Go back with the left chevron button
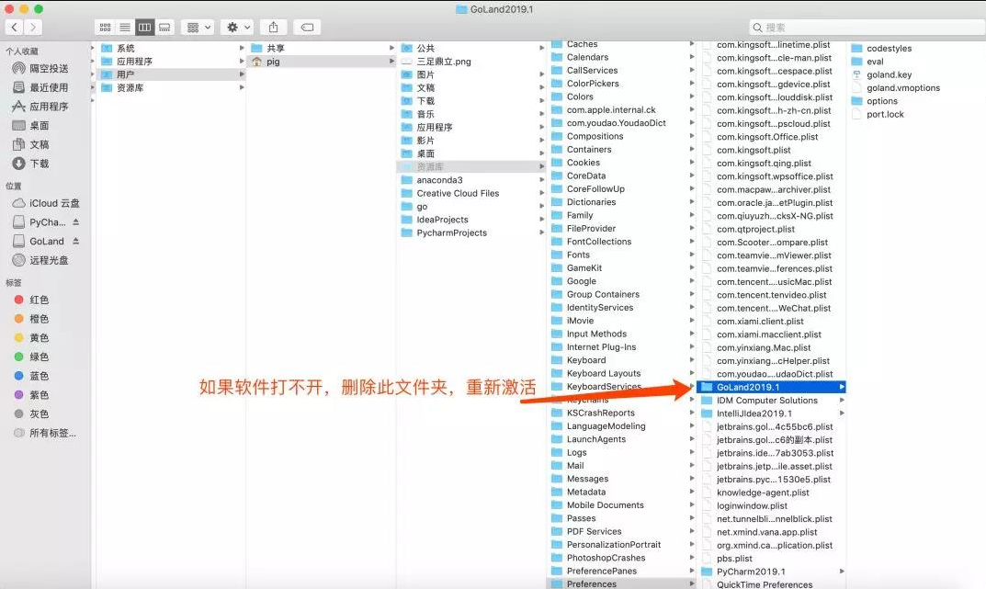 (x=15, y=27)
